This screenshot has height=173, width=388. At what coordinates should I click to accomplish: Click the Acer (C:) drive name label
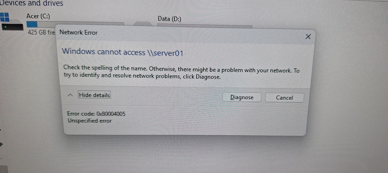pos(38,16)
